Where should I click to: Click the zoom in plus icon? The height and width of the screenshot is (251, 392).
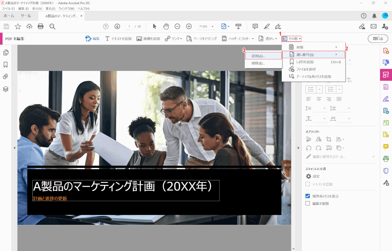189,26
